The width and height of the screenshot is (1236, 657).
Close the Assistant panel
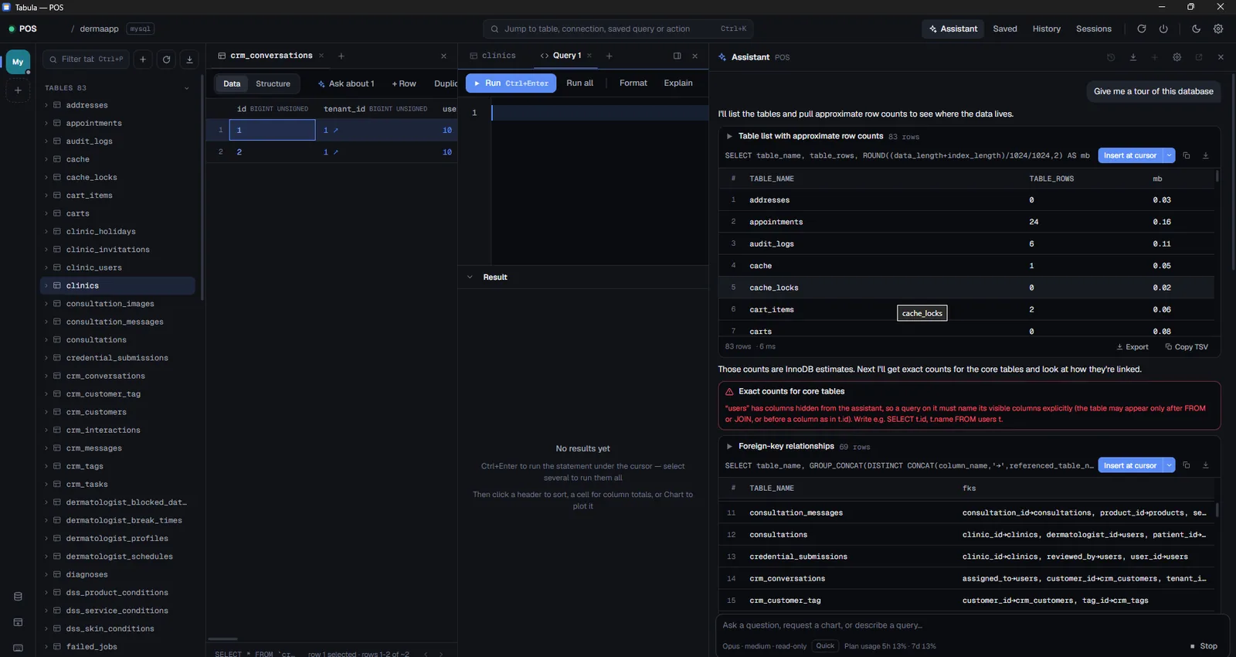coord(1221,57)
